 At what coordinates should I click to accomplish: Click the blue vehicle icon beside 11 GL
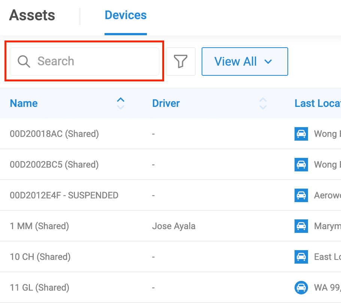click(x=301, y=288)
